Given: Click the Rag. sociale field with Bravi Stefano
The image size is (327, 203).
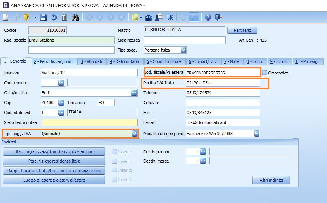Looking at the screenshot, I should tap(71, 40).
